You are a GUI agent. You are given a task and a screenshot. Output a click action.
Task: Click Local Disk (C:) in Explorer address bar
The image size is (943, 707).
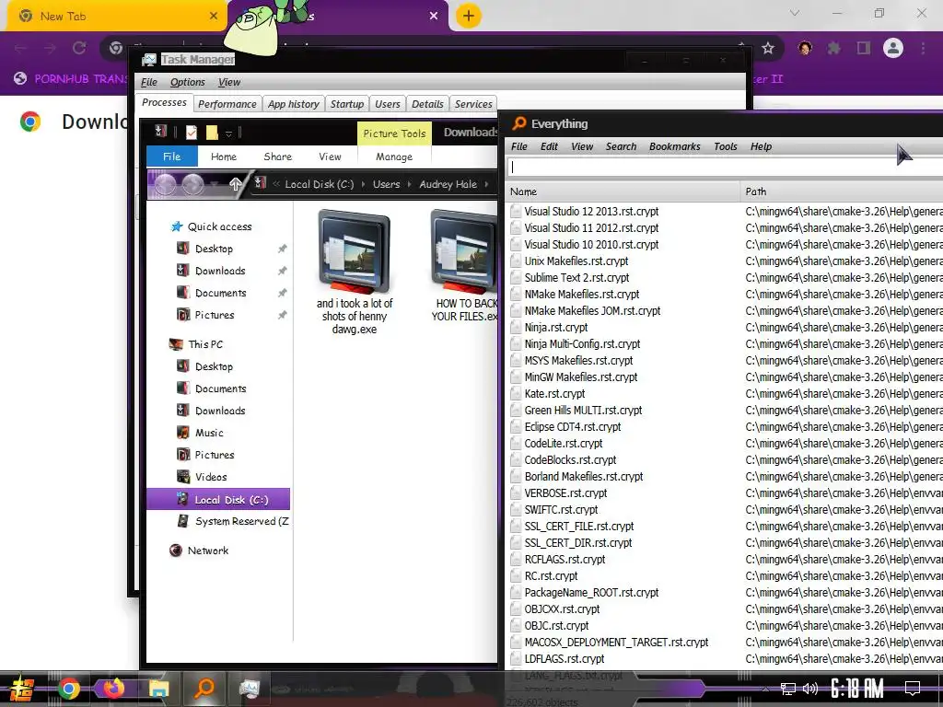(319, 184)
